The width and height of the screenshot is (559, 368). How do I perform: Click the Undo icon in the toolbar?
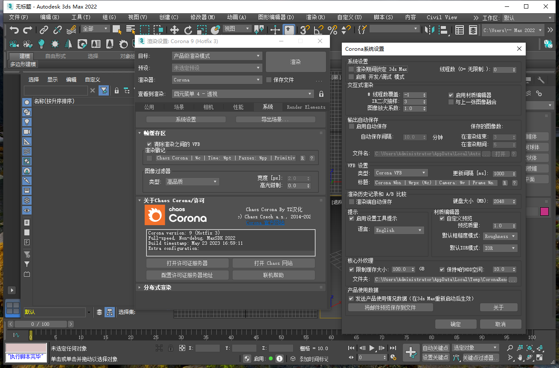(14, 30)
